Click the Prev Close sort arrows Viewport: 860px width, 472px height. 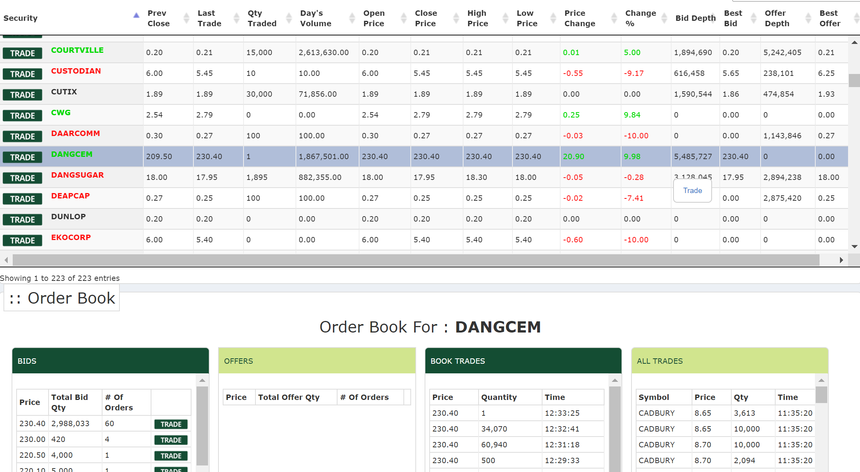[x=186, y=18]
